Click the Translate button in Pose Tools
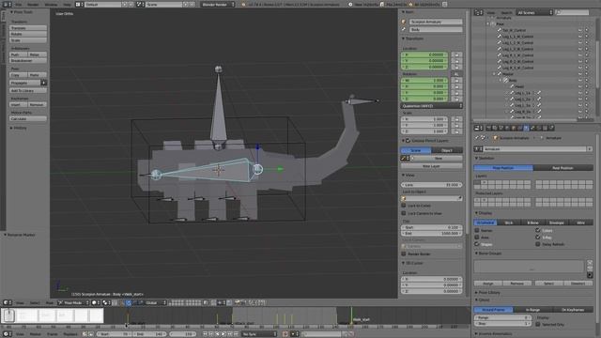The width and height of the screenshot is (601, 338). click(28, 28)
